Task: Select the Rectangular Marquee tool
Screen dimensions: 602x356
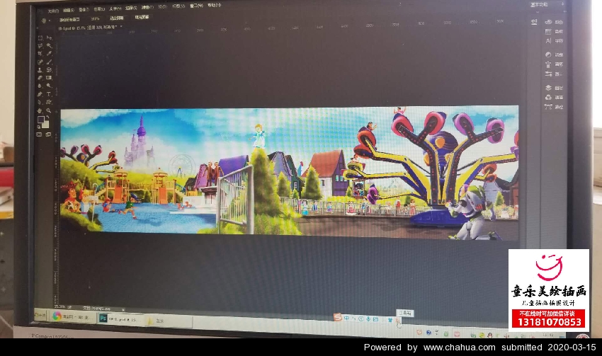Action: pyautogui.click(x=40, y=38)
